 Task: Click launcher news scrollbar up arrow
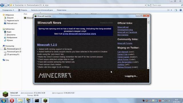coord(148,19)
